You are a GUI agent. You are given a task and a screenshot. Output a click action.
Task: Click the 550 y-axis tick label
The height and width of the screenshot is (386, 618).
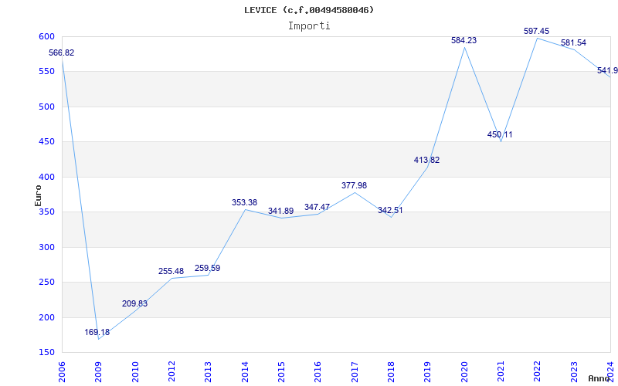point(46,71)
